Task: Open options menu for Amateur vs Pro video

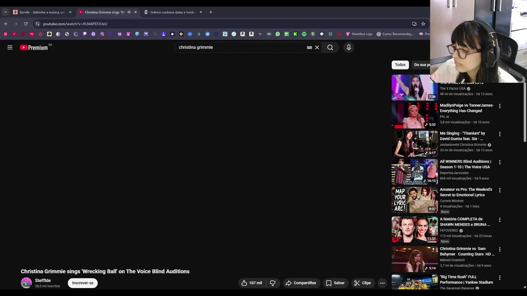Action: pyautogui.click(x=500, y=190)
